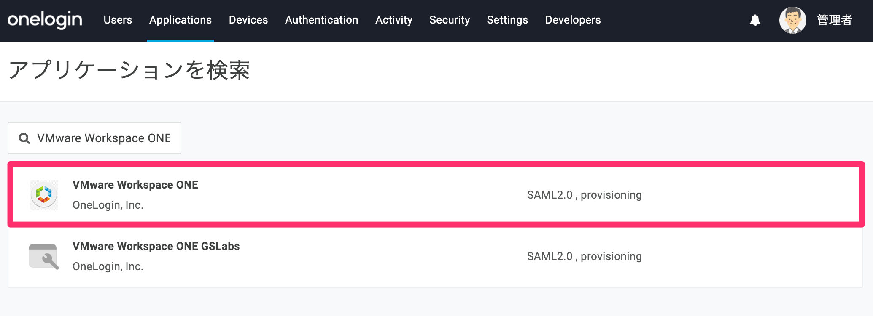873x316 pixels.
Task: Open the notifications bell
Action: pos(755,20)
